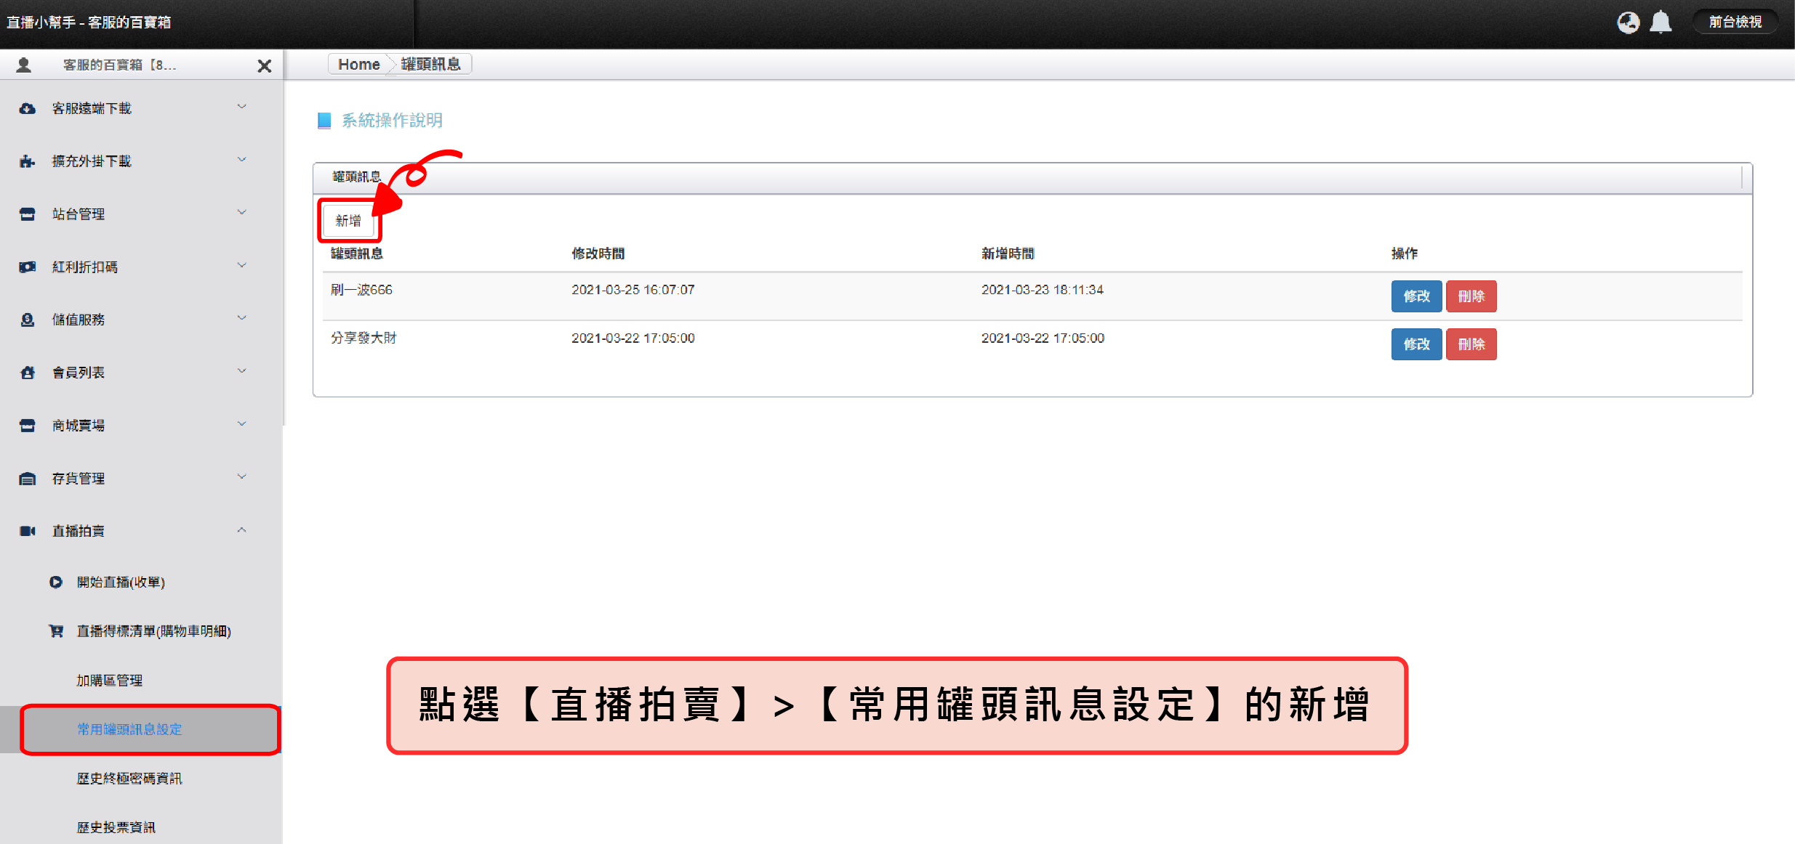Image resolution: width=1795 pixels, height=844 pixels.
Task: Click the globe icon in top bar
Action: click(1628, 23)
